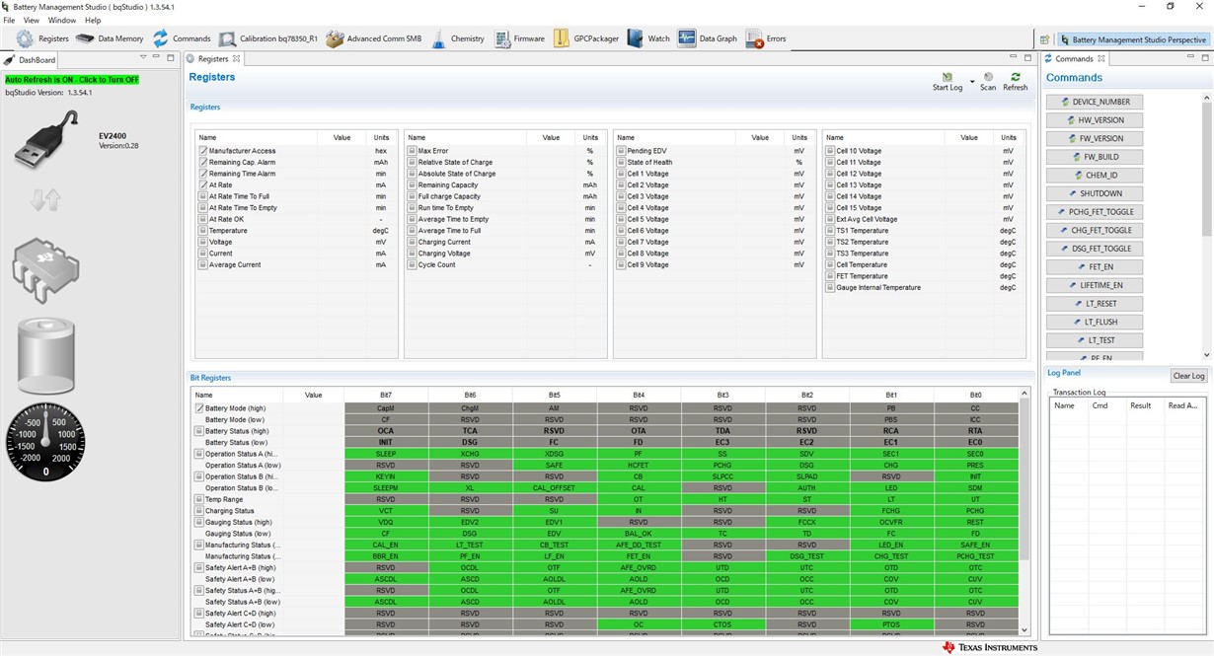
Task: Open the Data Memory toolbar icon
Action: (x=110, y=38)
